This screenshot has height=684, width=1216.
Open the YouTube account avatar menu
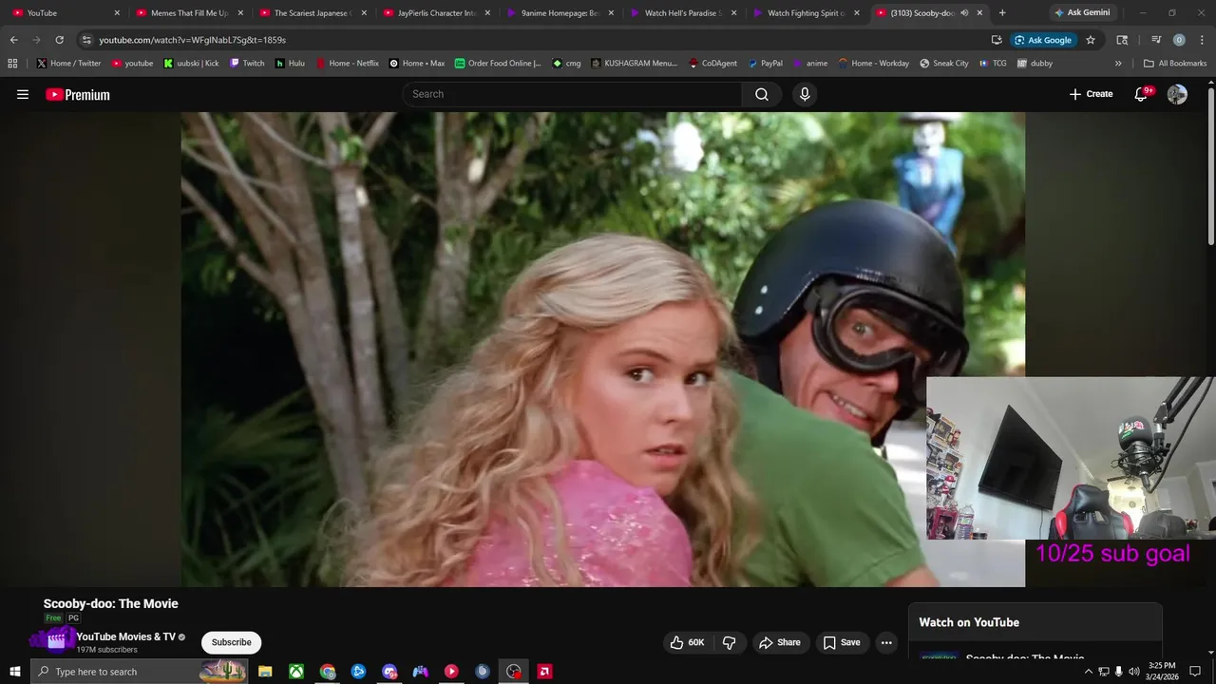pos(1177,94)
